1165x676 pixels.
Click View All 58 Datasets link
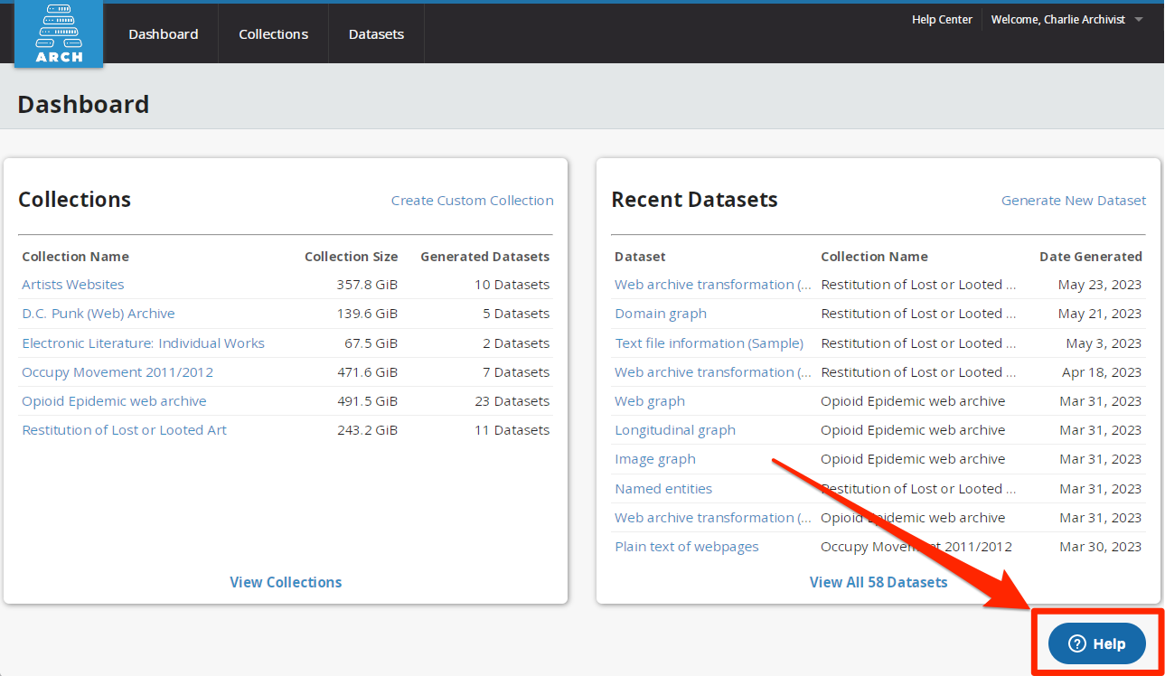tap(878, 582)
